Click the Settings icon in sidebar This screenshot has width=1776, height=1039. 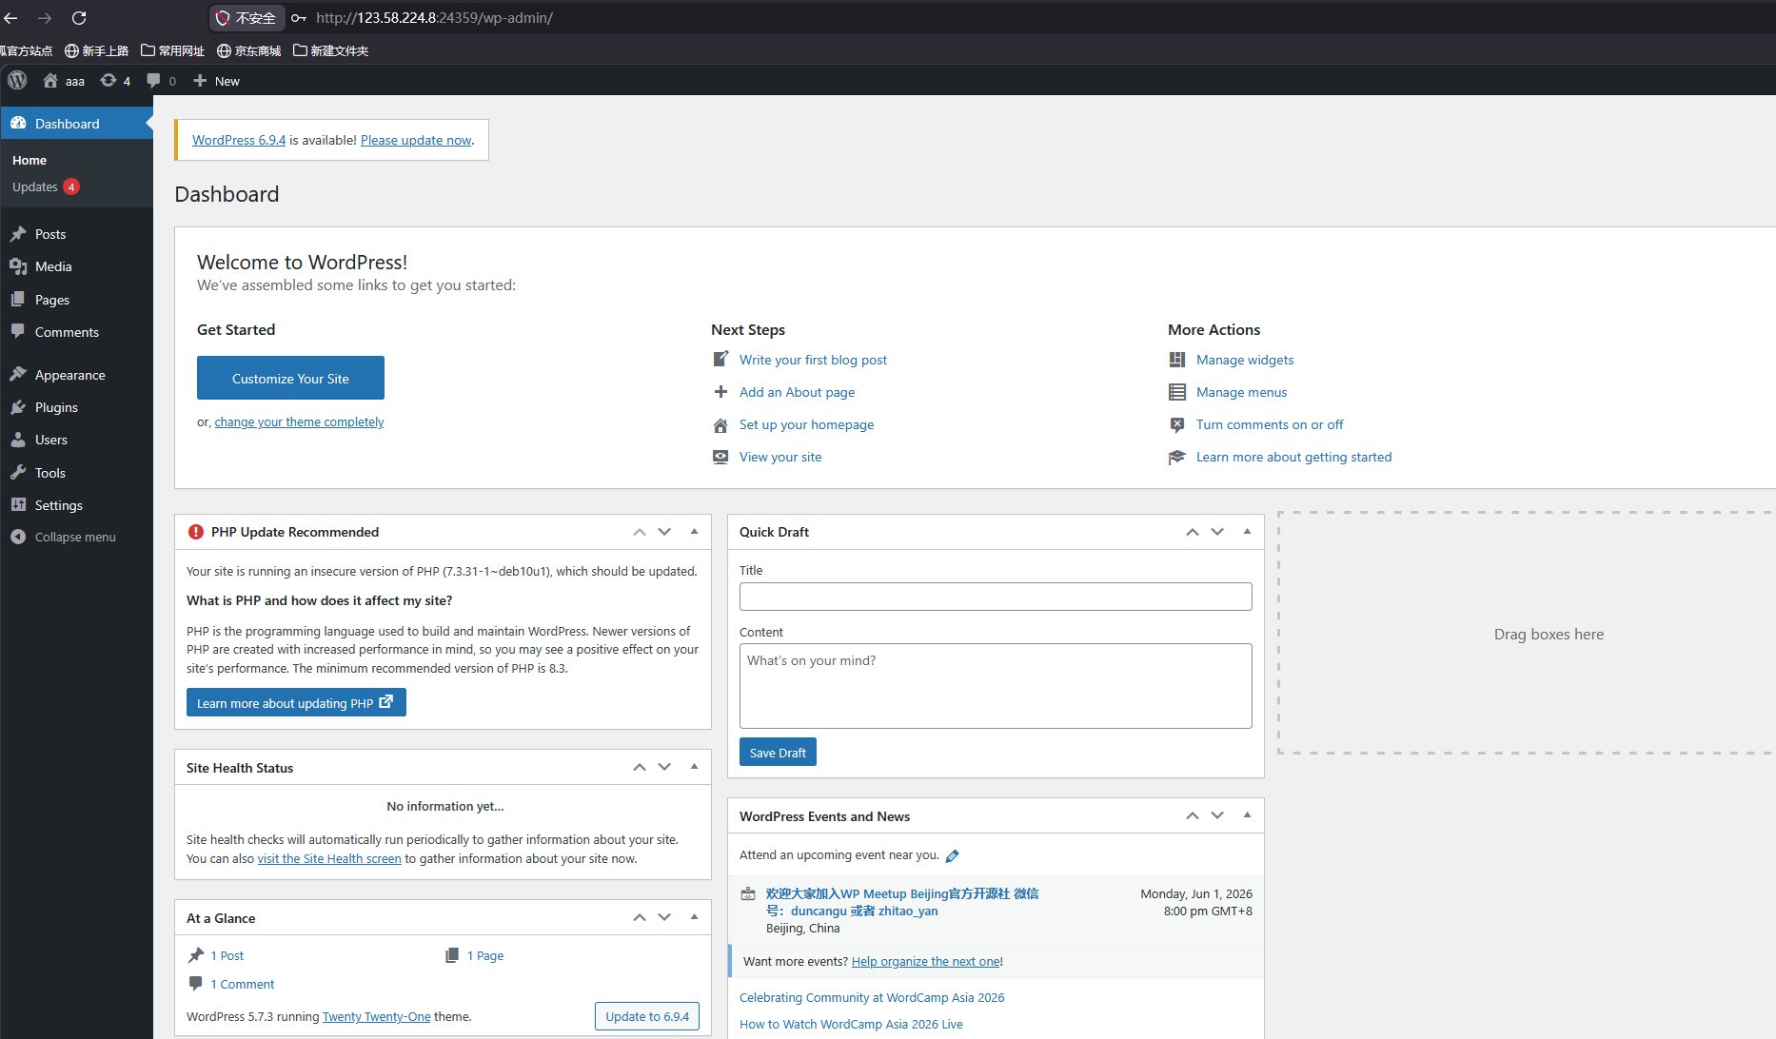pos(18,505)
